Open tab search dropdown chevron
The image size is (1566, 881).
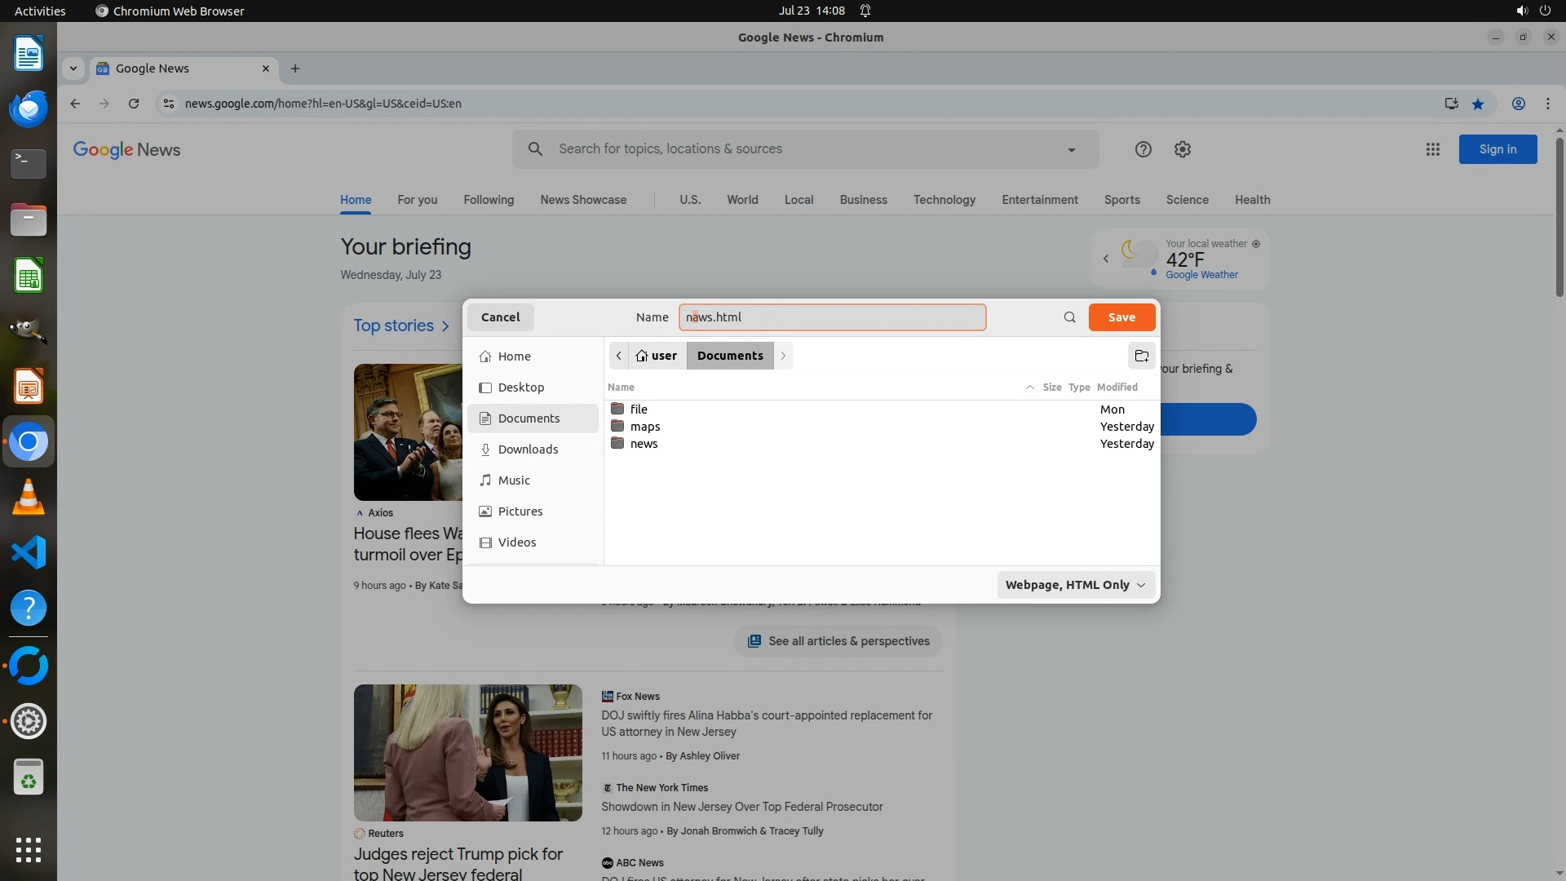point(73,69)
